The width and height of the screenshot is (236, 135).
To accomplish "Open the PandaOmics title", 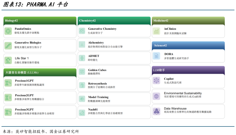I will [23, 29].
